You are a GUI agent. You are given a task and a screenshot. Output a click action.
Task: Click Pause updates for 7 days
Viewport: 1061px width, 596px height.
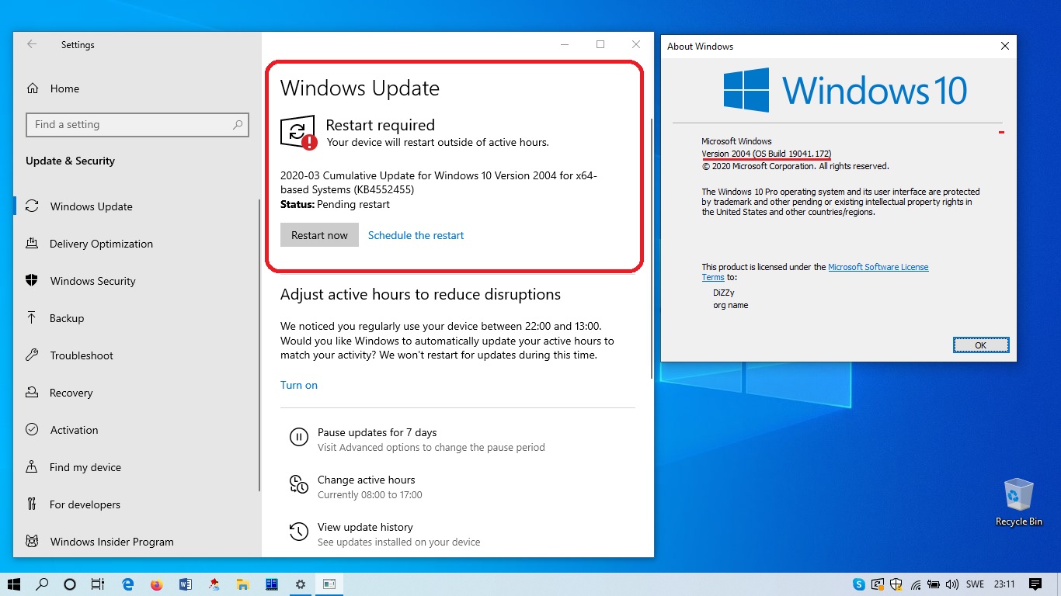(x=377, y=432)
